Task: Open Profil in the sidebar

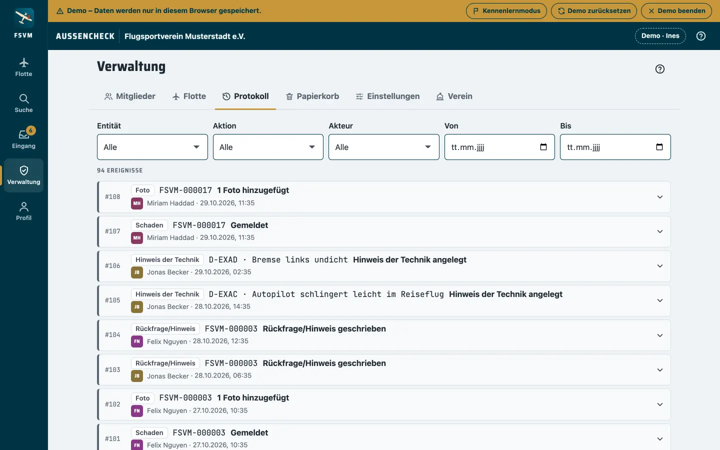Action: tap(23, 211)
